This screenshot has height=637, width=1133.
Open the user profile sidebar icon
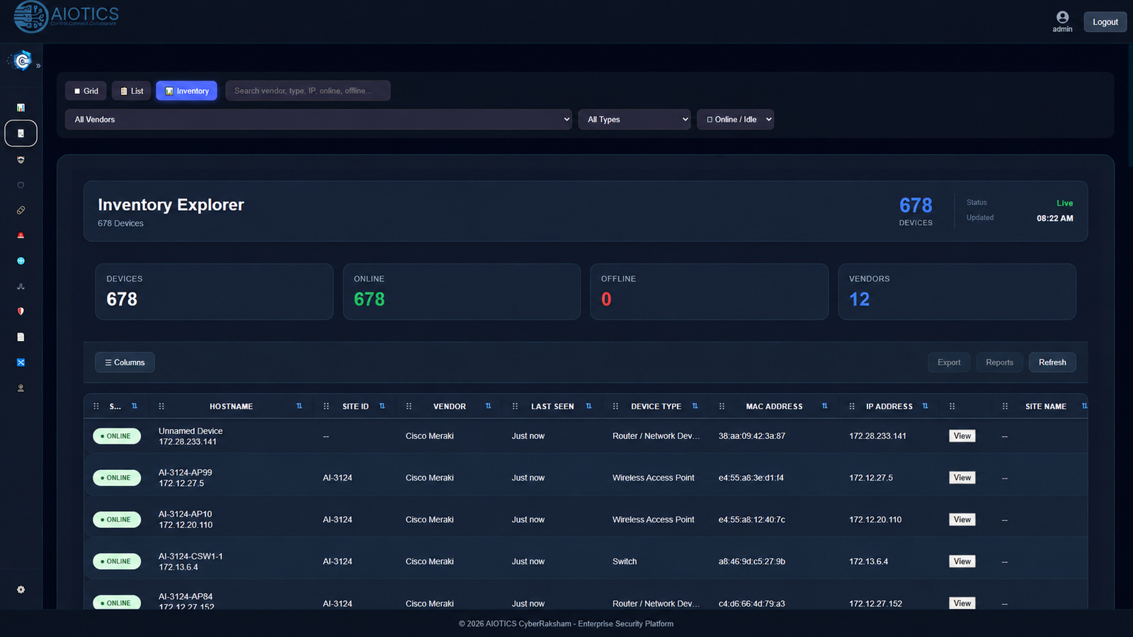tap(21, 388)
